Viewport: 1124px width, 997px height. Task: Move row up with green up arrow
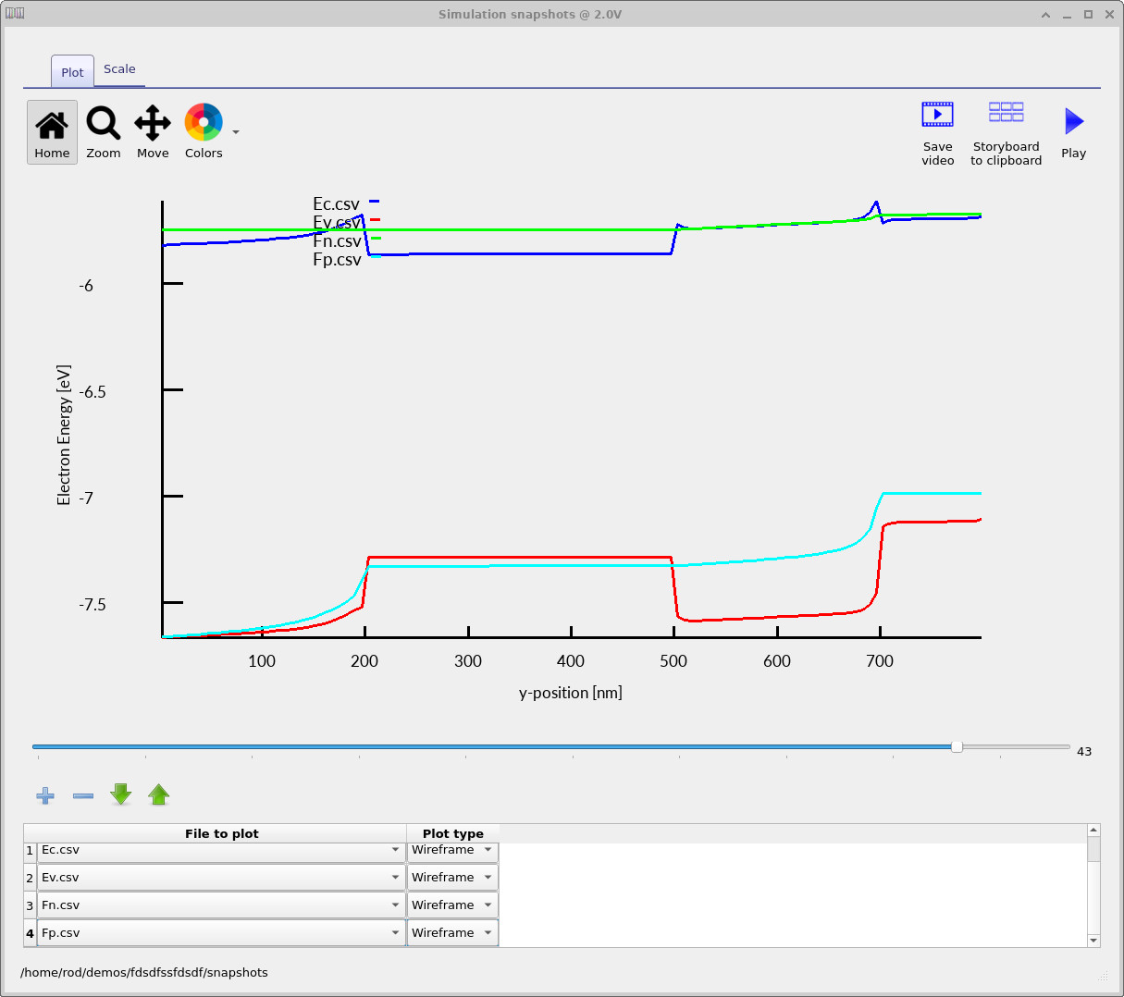coord(159,794)
